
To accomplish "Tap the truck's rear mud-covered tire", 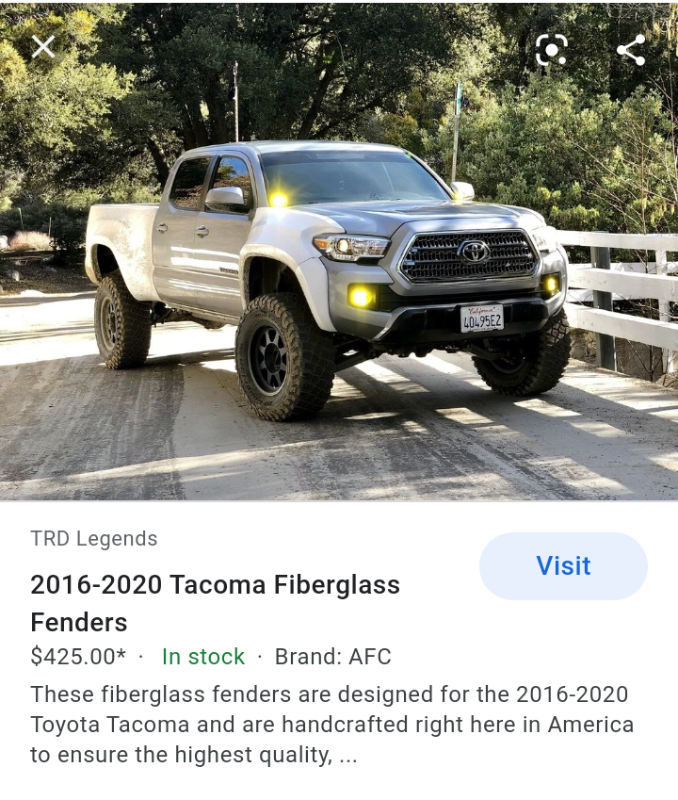I will click(122, 321).
